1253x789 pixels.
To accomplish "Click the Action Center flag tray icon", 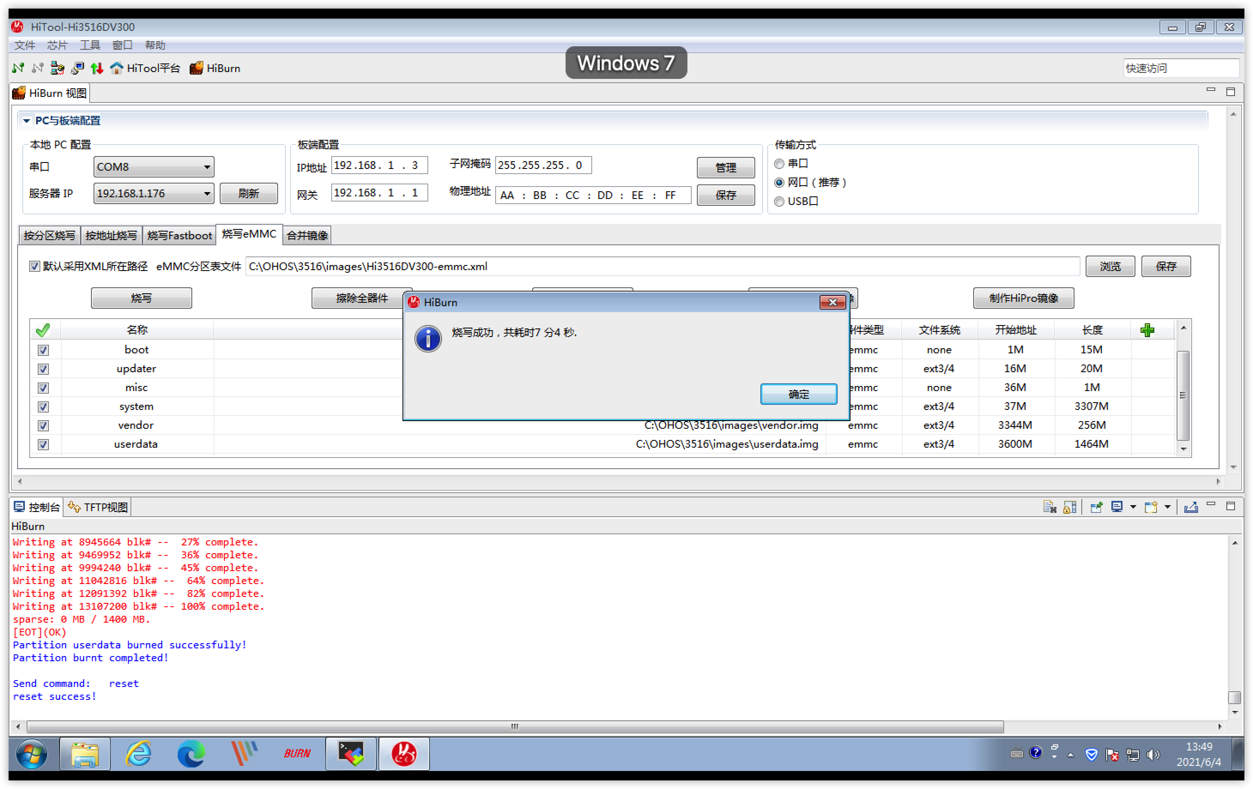I will pos(1113,755).
